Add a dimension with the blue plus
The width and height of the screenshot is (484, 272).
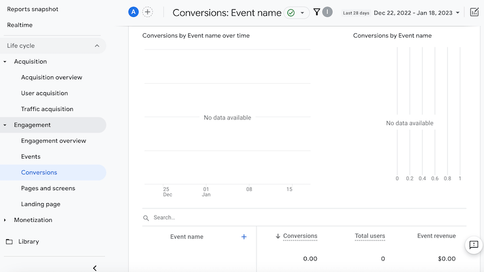tap(244, 237)
